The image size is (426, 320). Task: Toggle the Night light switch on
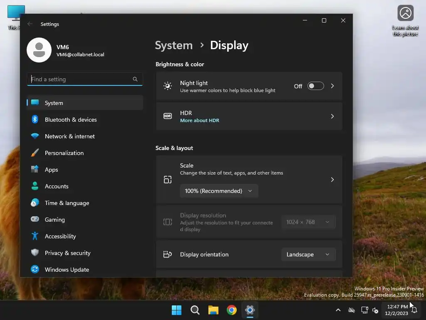(316, 86)
